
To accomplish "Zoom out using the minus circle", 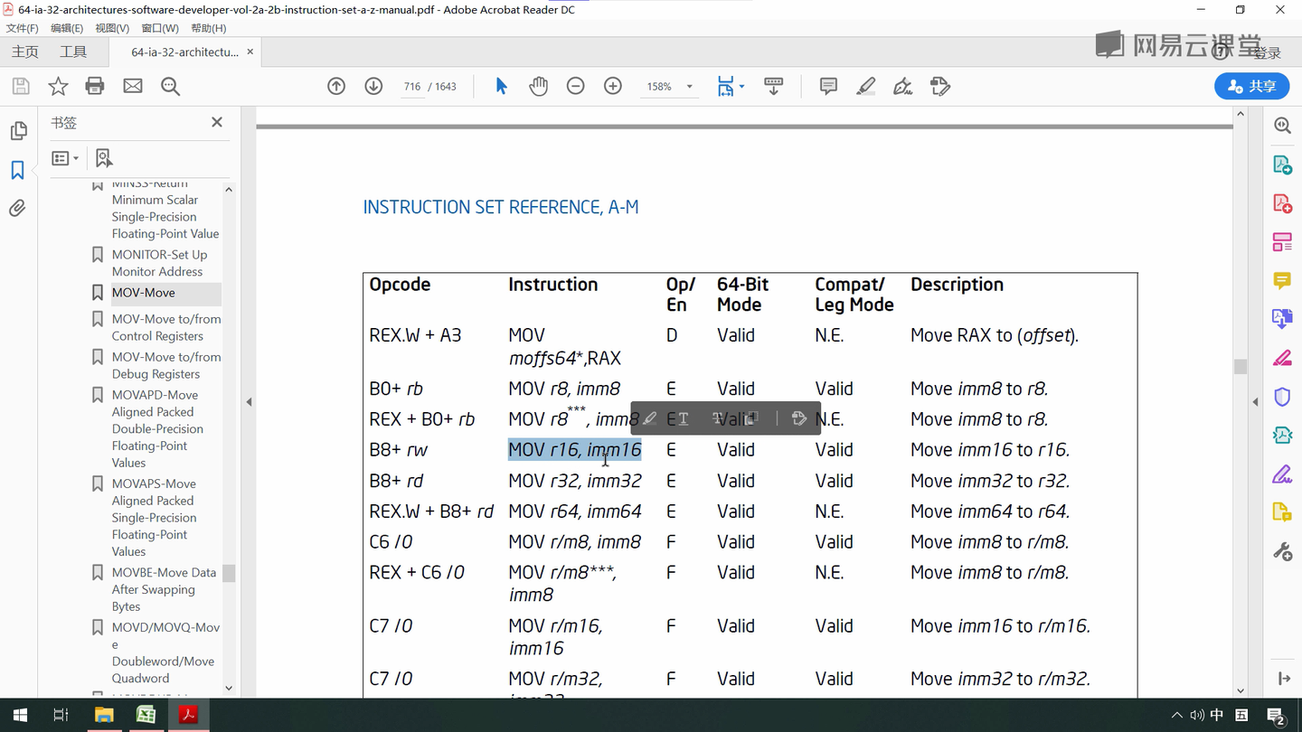I will point(575,86).
